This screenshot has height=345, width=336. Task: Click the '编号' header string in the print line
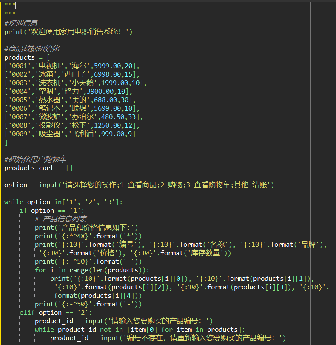coord(126,245)
